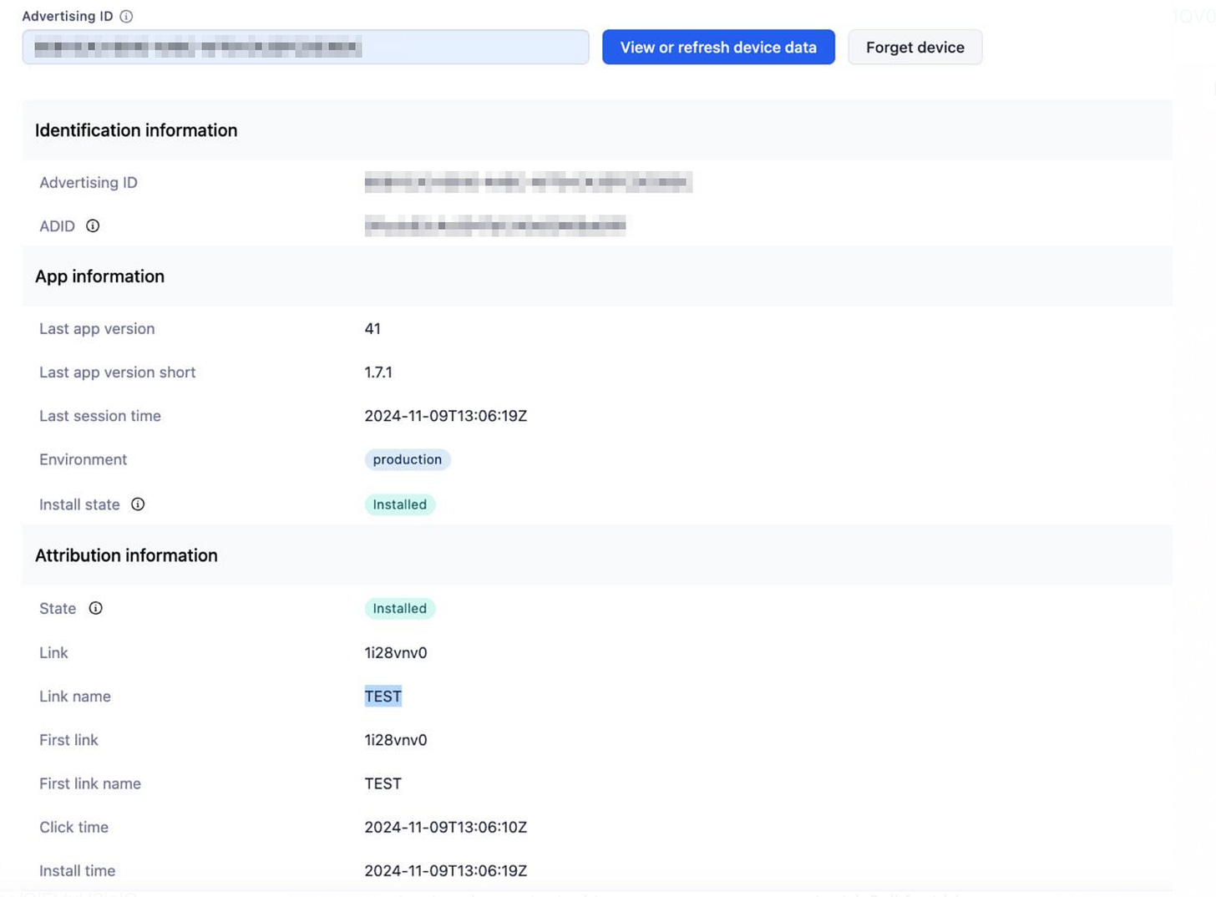Click the First link value 1i28vnv0
1216x897 pixels.
tap(396, 740)
